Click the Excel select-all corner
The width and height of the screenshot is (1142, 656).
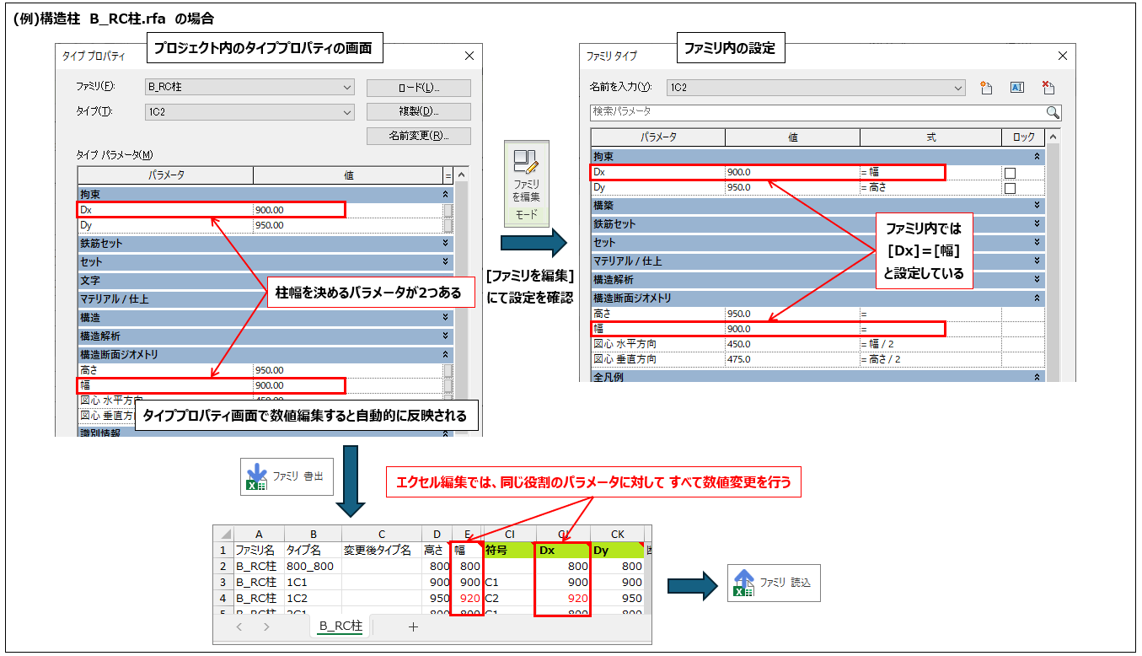coord(223,534)
